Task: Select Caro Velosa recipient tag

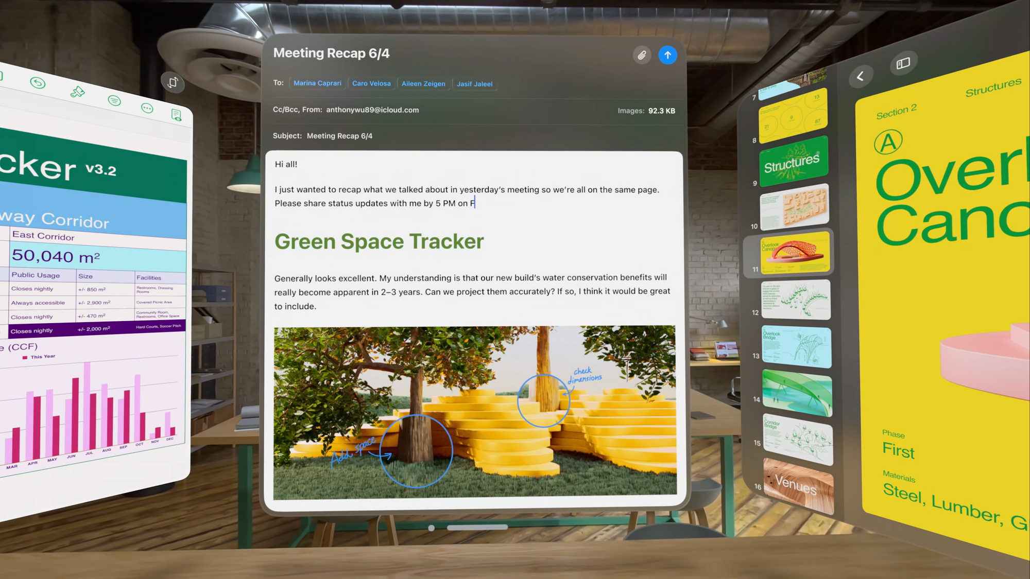Action: click(371, 83)
